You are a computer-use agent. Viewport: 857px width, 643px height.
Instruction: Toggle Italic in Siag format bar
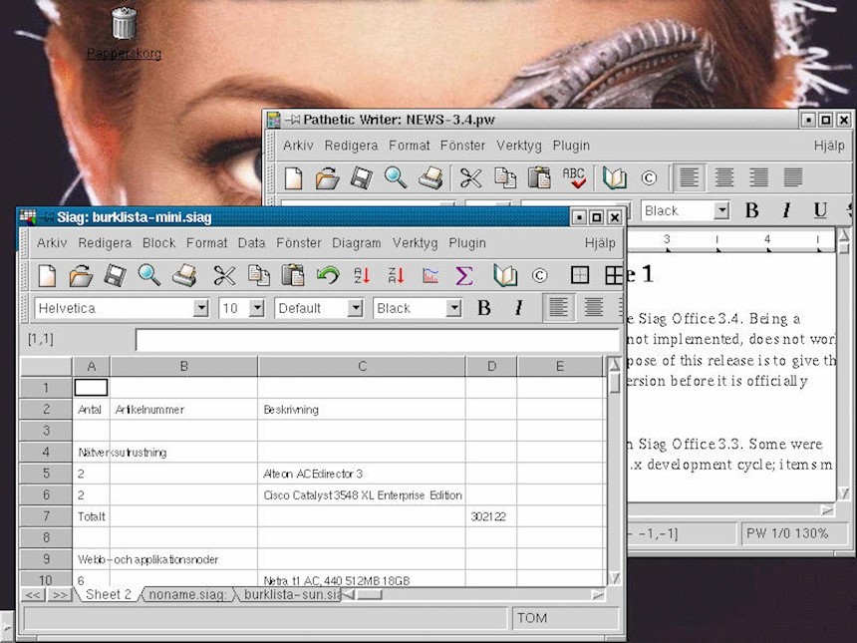(518, 308)
